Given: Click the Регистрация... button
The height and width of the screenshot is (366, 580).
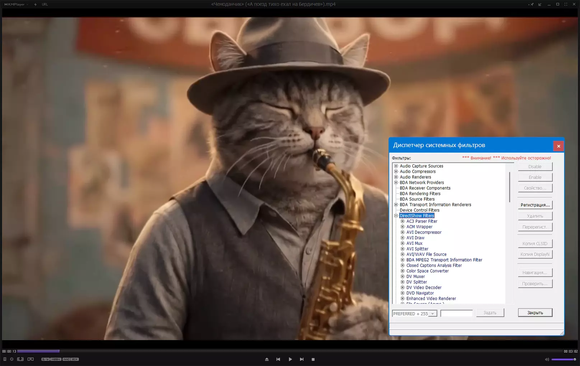Looking at the screenshot, I should (x=535, y=205).
